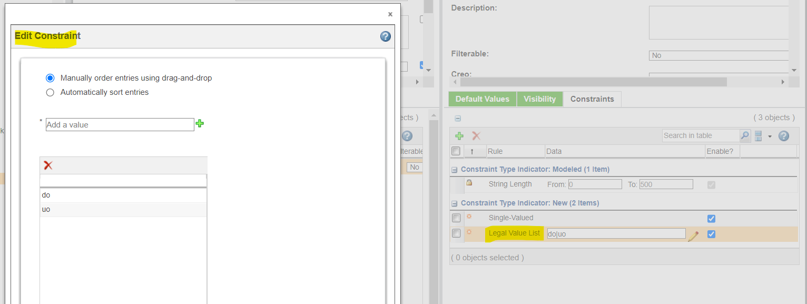Image resolution: width=807 pixels, height=304 pixels.
Task: Disable the Legal Value List constraint checkbox
Action: [711, 234]
